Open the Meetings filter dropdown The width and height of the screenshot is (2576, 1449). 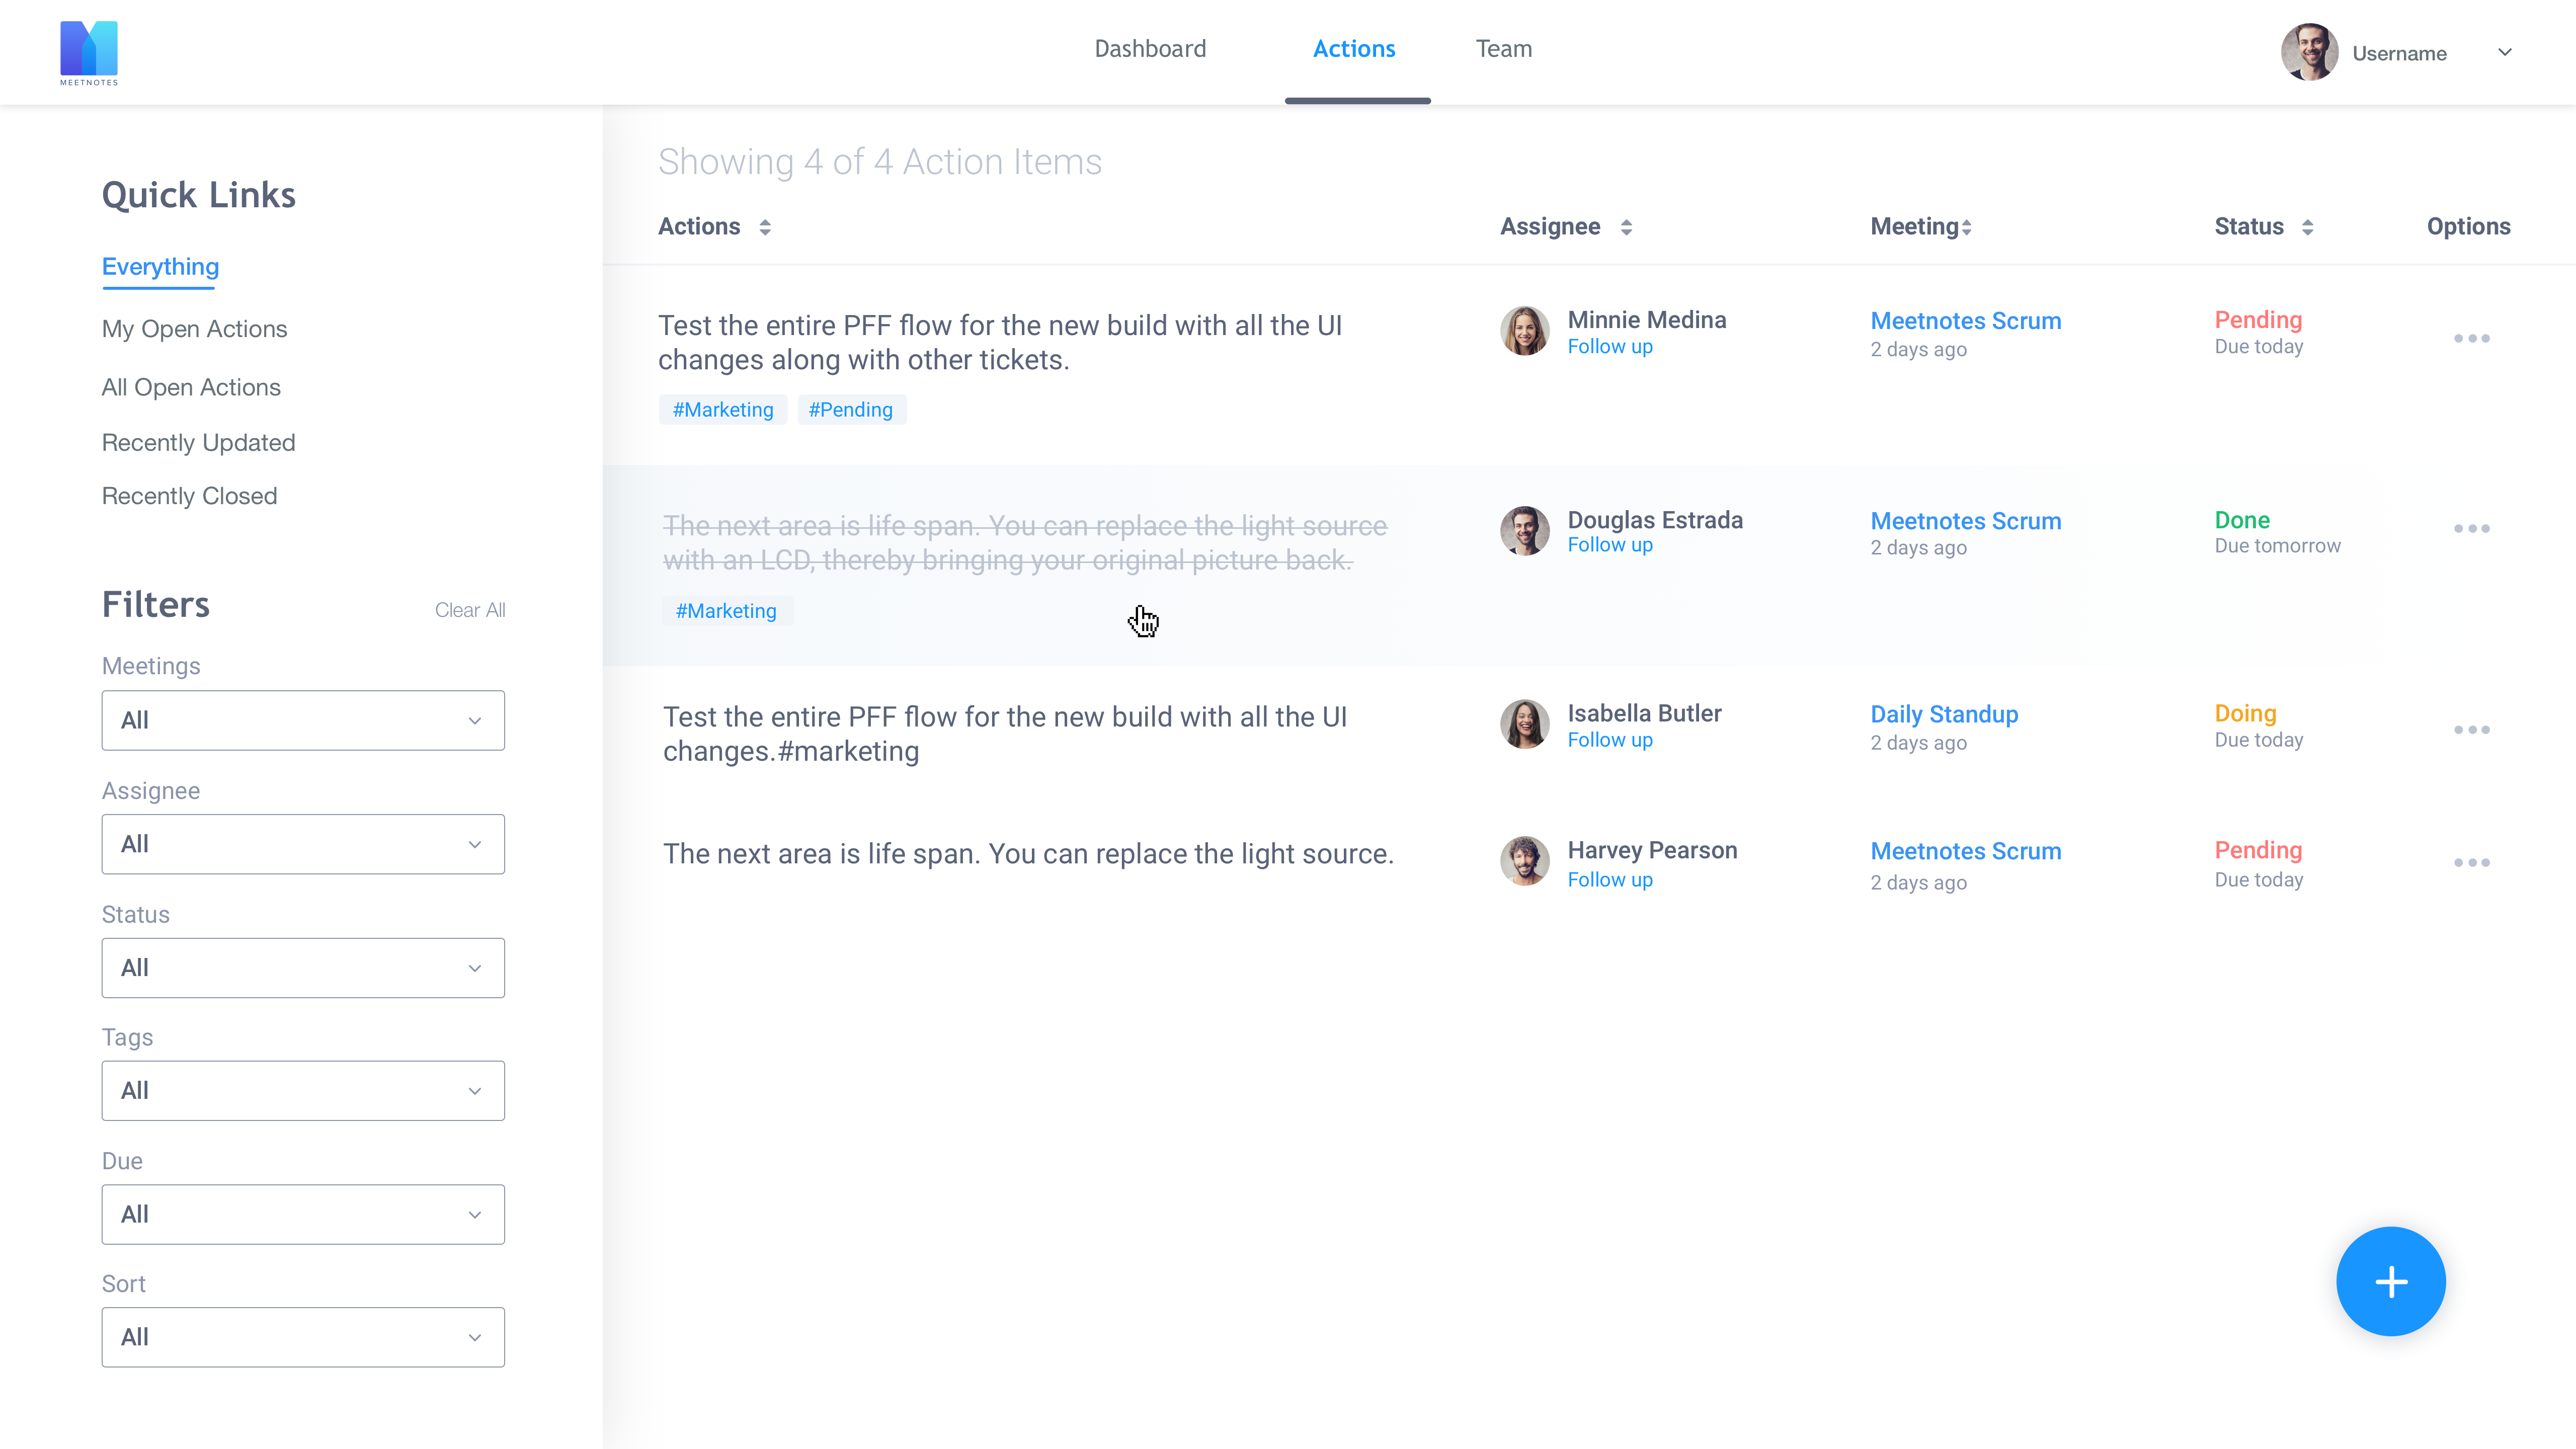click(x=303, y=720)
